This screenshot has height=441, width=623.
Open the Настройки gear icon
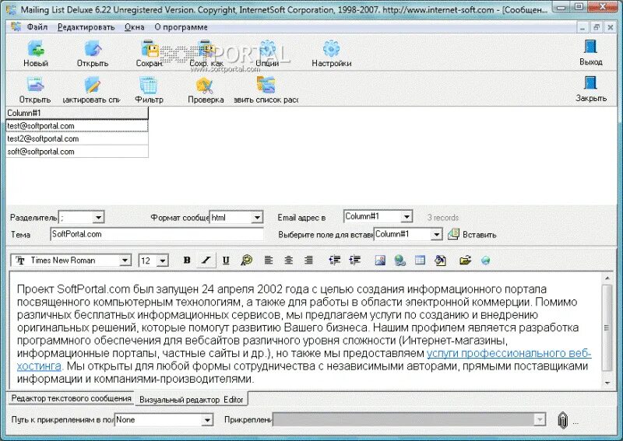pyautogui.click(x=332, y=49)
